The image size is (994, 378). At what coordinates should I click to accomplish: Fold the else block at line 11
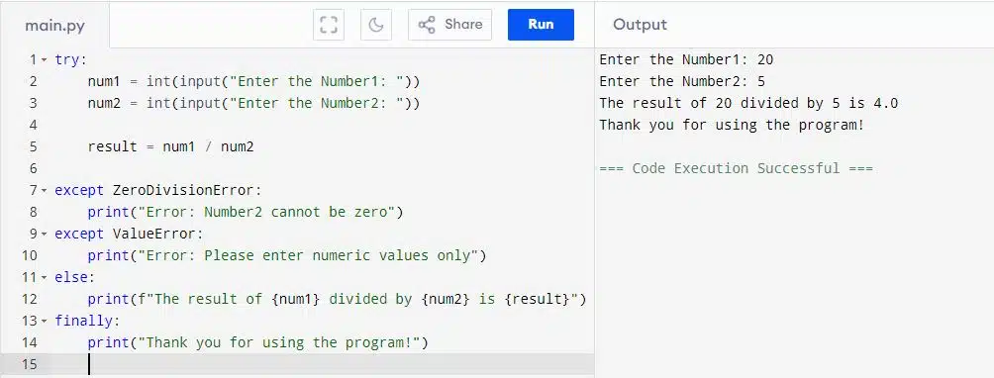coord(45,277)
